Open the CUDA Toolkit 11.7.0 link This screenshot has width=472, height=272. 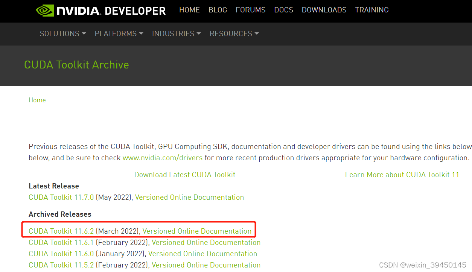click(61, 198)
